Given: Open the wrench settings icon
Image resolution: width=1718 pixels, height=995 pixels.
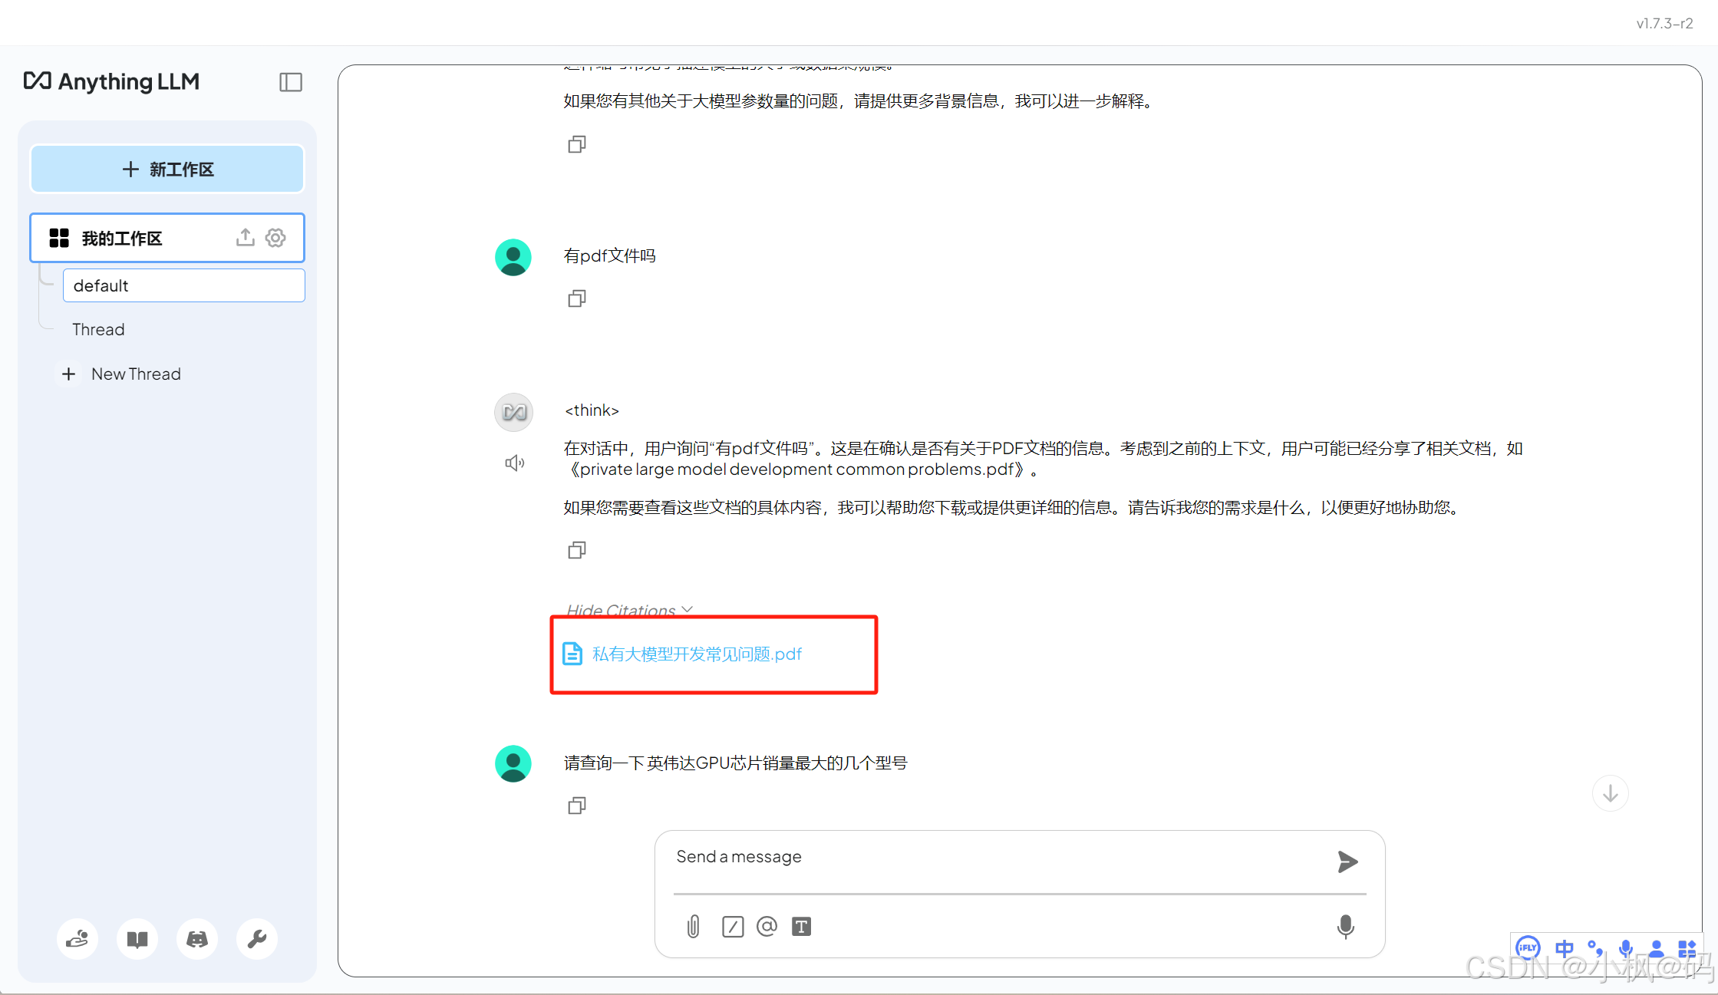Looking at the screenshot, I should [257, 939].
